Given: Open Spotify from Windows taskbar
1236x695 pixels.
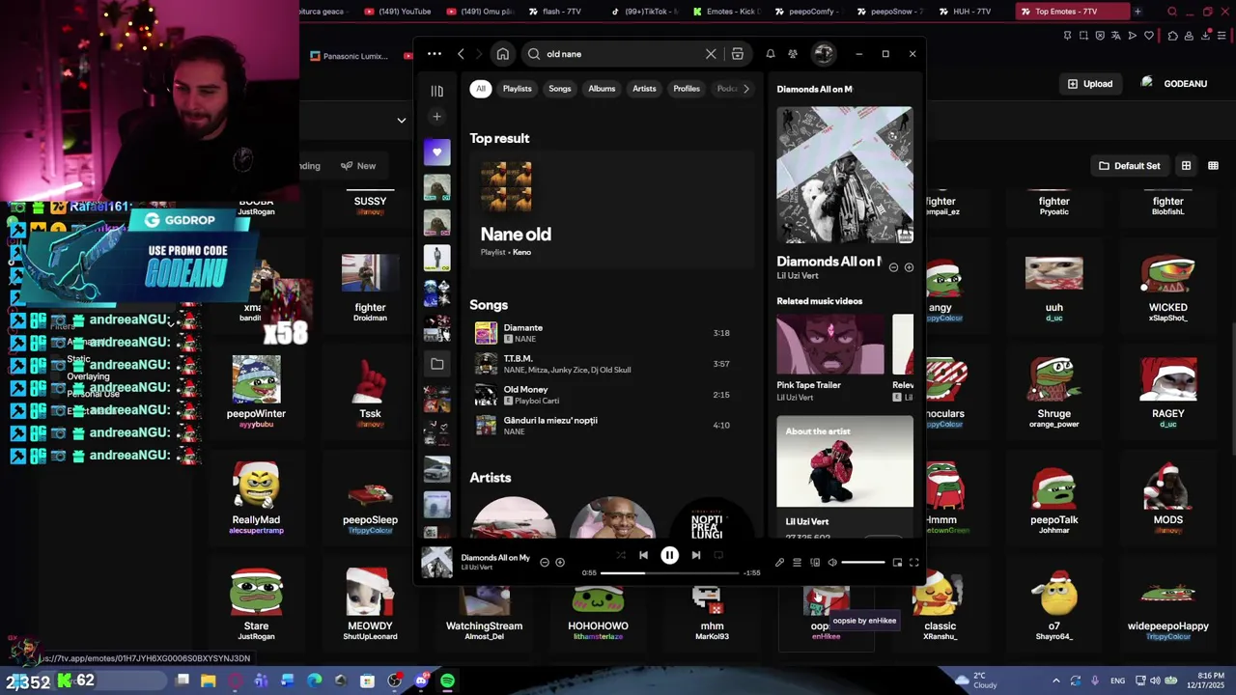Looking at the screenshot, I should point(447,681).
